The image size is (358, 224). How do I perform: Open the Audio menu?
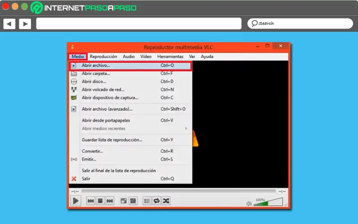(x=128, y=56)
